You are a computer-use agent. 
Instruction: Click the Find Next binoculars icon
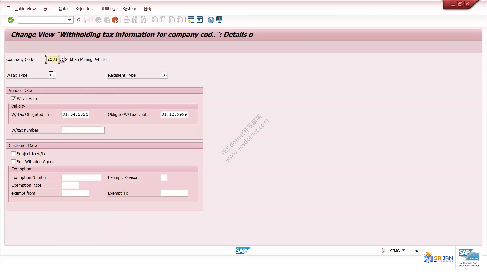coord(144,20)
